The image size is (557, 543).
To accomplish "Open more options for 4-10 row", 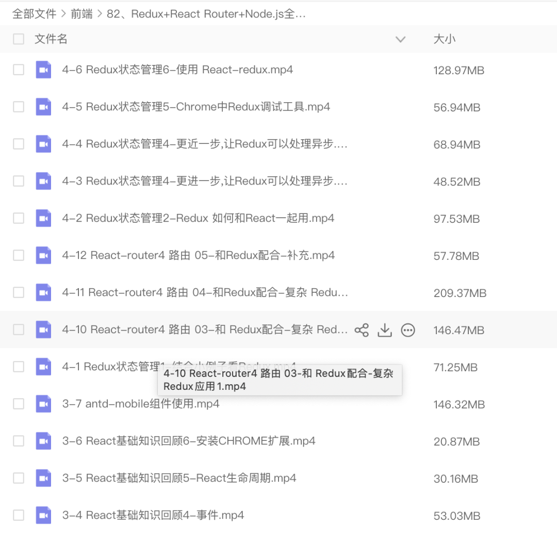I will (408, 330).
